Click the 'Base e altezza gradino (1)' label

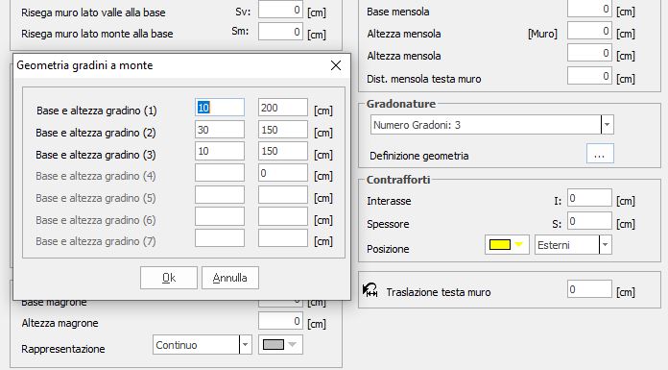tap(97, 111)
